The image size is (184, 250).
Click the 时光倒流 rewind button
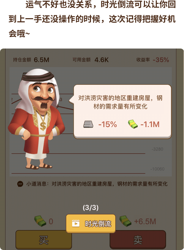[91, 223]
